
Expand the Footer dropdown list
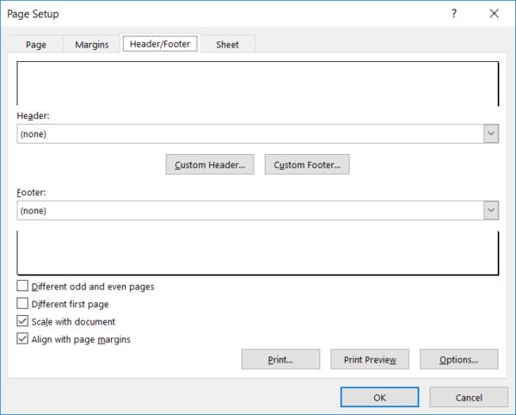pyautogui.click(x=491, y=210)
